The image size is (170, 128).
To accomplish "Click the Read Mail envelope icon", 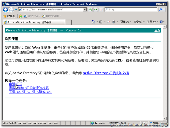I will (x=109, y=22).
